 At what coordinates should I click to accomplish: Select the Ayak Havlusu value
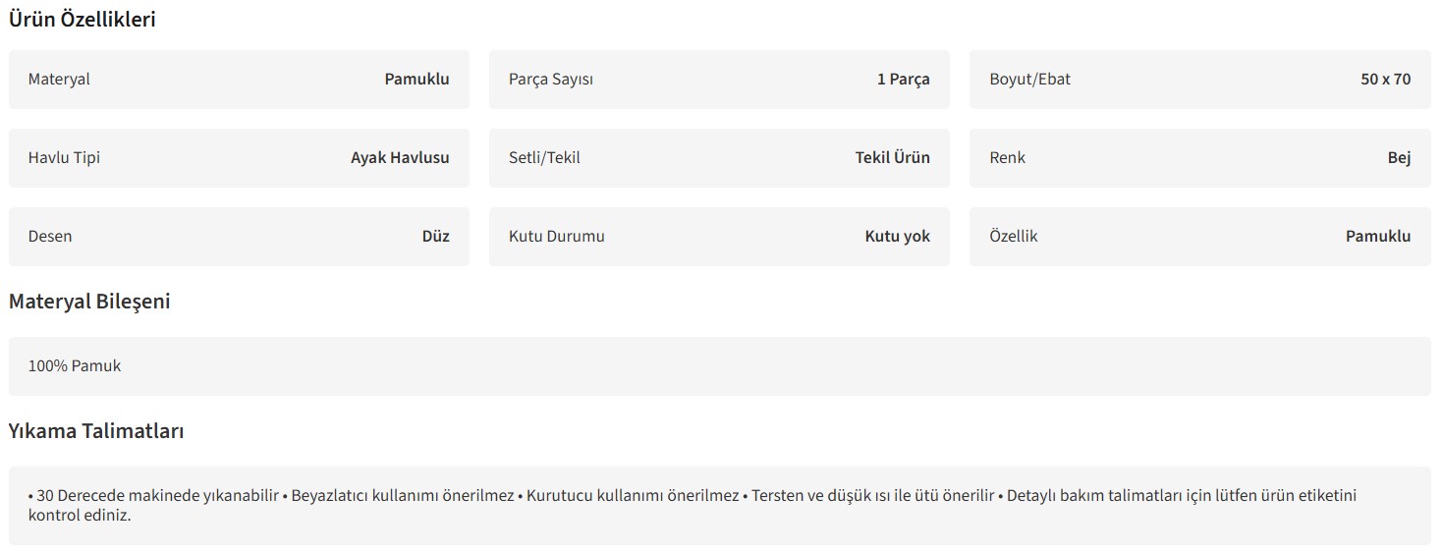(x=400, y=158)
